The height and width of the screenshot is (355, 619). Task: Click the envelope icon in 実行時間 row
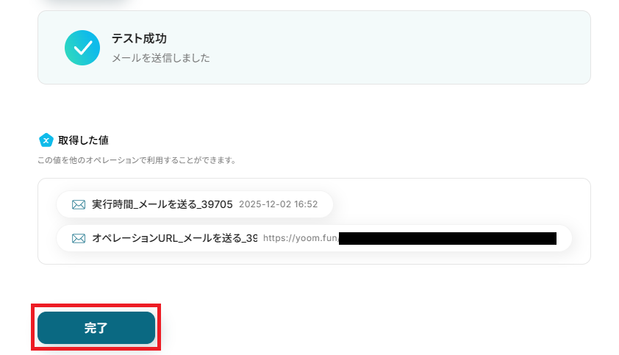click(x=79, y=204)
